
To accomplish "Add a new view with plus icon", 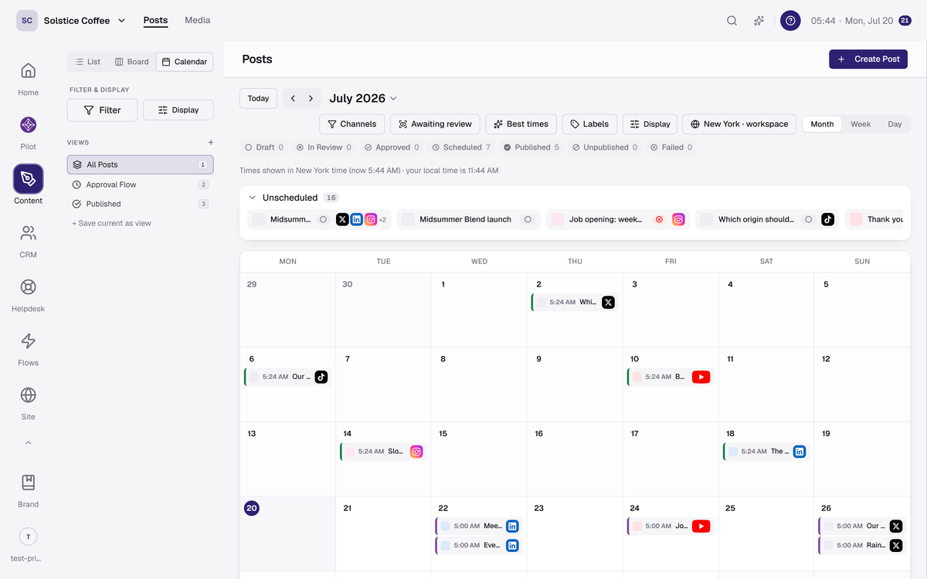I will point(211,142).
